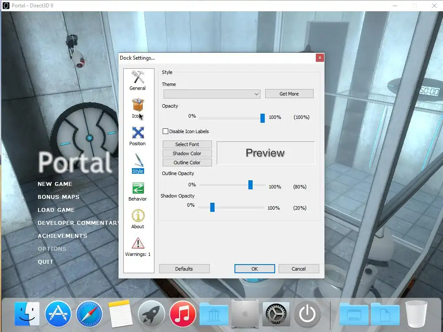Click the Mac Pro tower icon in dock
Viewport: 443px width, 332px height.
(x=245, y=314)
